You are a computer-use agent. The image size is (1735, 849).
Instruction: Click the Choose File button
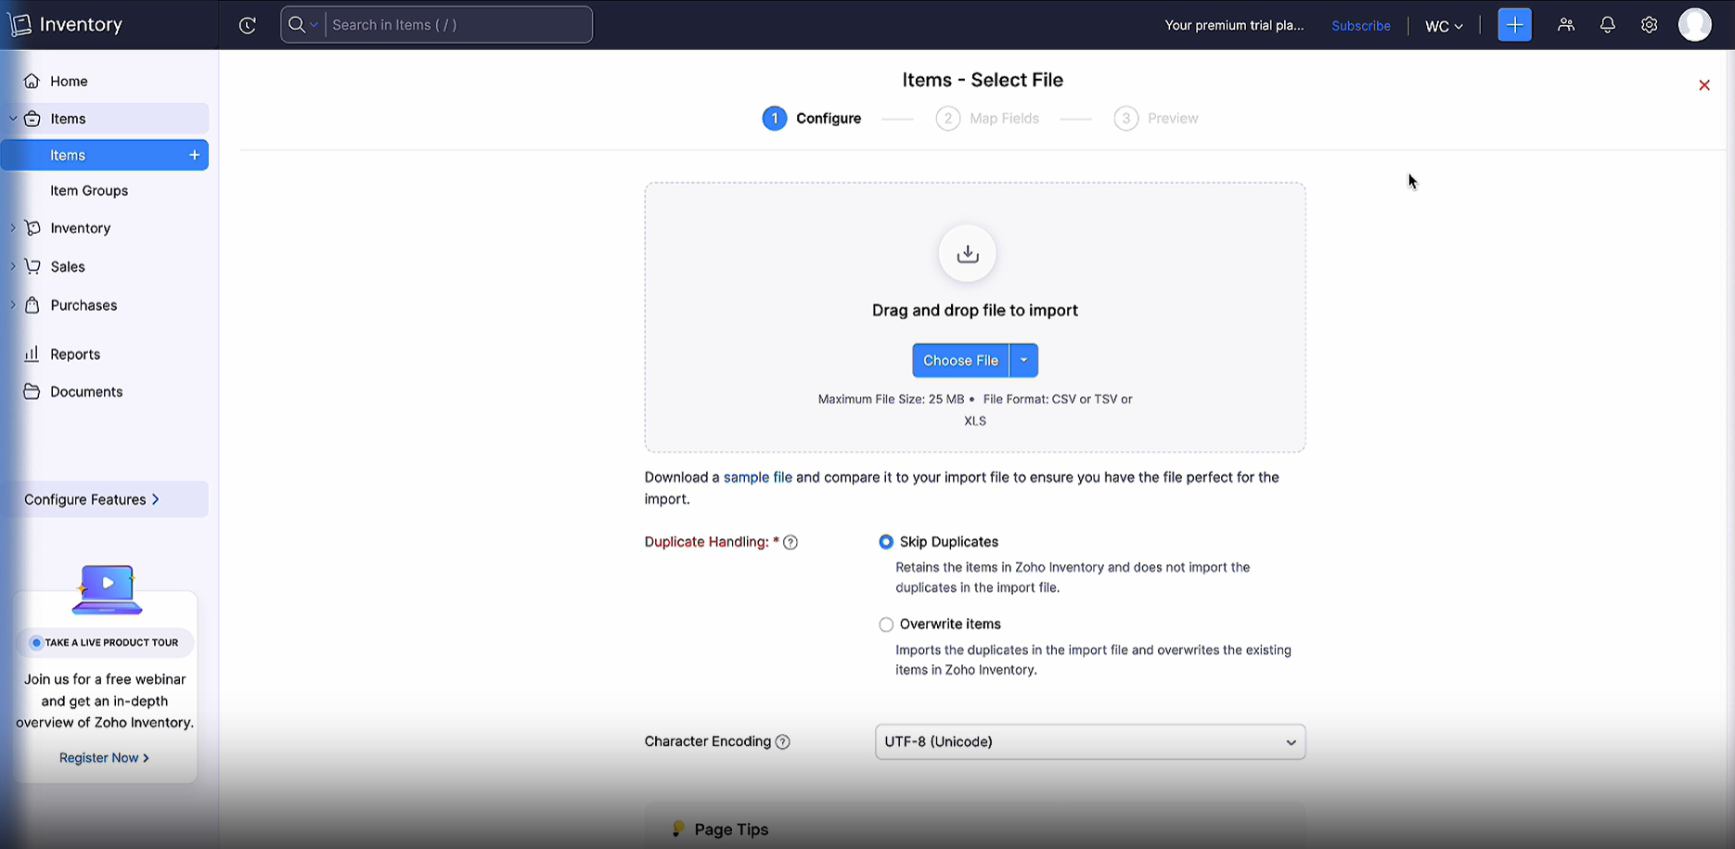point(960,360)
